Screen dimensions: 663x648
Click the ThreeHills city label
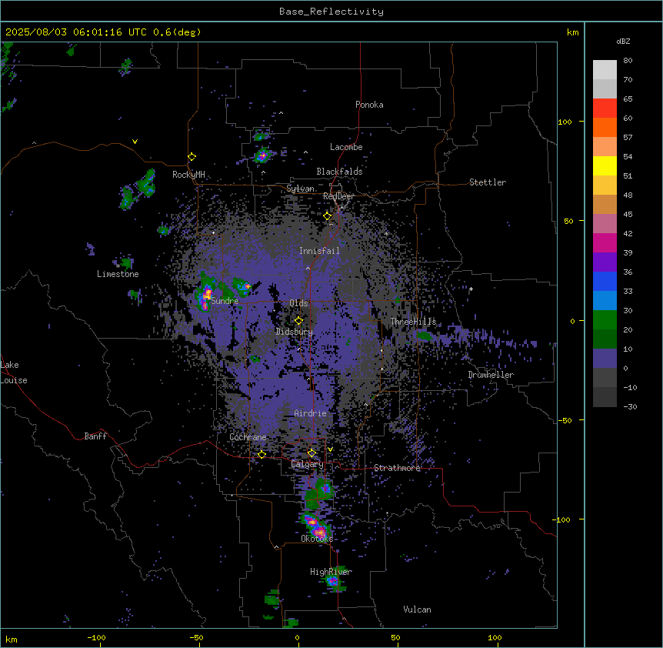[413, 322]
